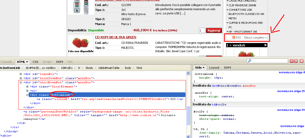Expand the firstDownBox div node
This screenshot has width=305, height=138.
[21, 78]
